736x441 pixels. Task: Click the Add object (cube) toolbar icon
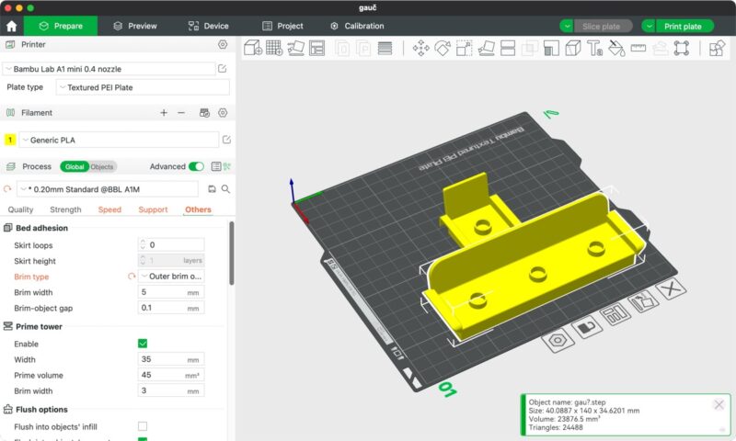pos(253,49)
